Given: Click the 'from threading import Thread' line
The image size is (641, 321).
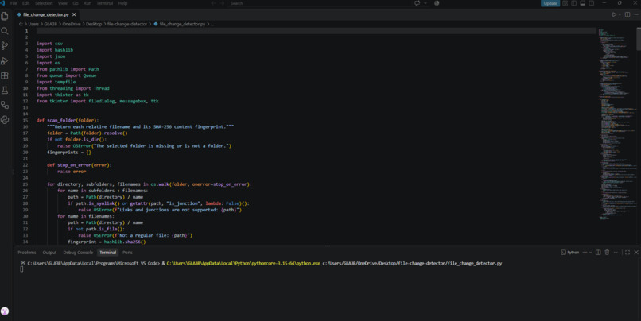Looking at the screenshot, I should [72, 88].
